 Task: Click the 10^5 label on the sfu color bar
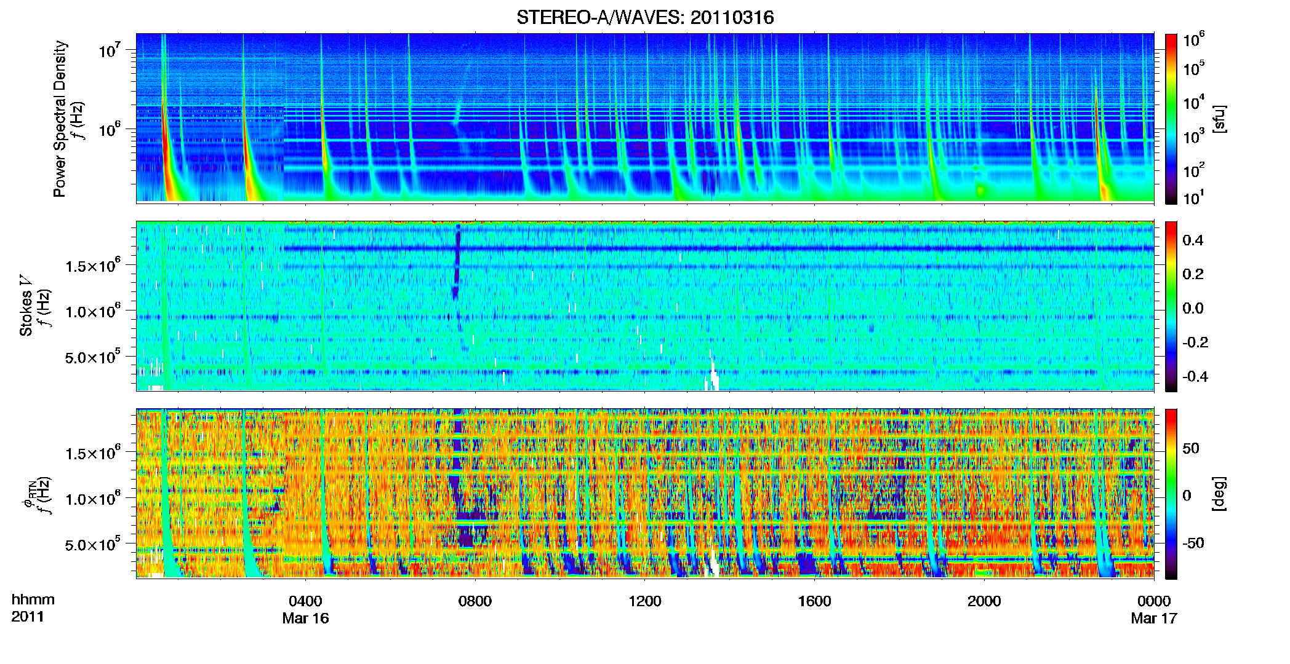[x=1194, y=68]
